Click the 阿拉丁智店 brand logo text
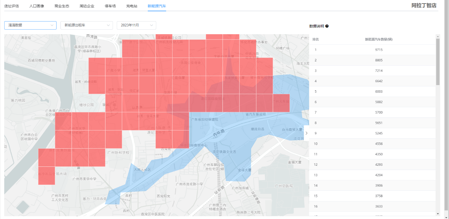 [x=424, y=6]
